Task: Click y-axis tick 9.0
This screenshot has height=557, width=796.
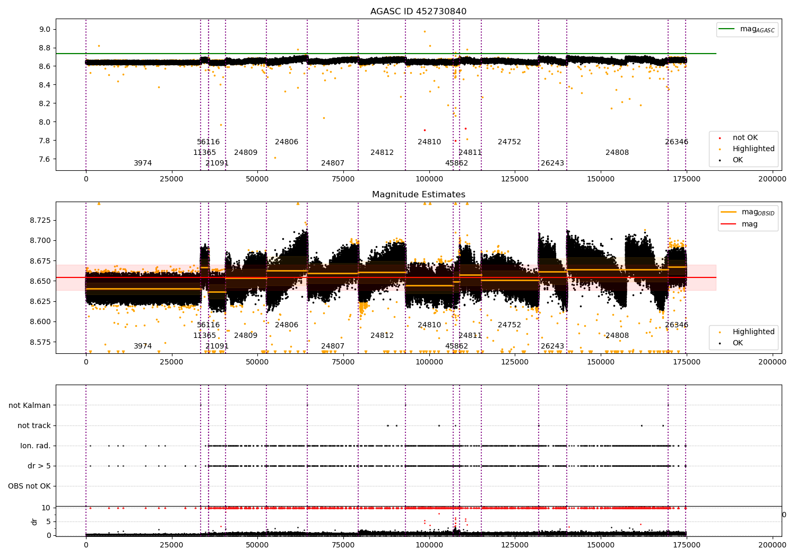Action: tap(45, 29)
